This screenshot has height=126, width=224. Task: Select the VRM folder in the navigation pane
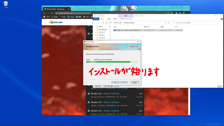(x=99, y=27)
